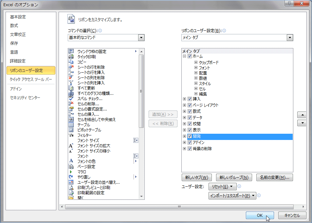312x223 pixels.
Task: Select the やり直し redo icon
Action: (x=71, y=177)
